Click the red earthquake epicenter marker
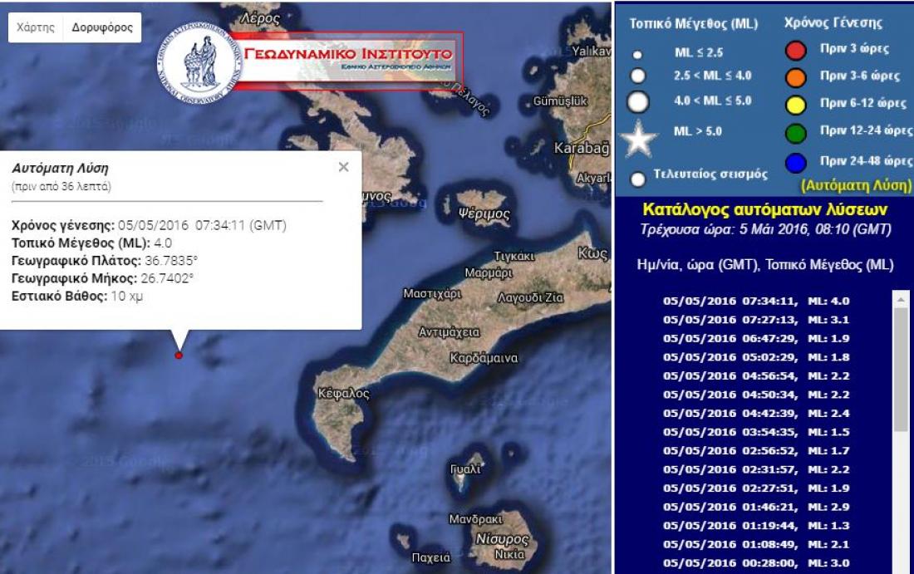The height and width of the screenshot is (574, 914). click(179, 356)
